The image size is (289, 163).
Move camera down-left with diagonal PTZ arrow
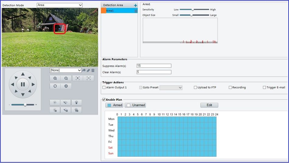point(16,91)
